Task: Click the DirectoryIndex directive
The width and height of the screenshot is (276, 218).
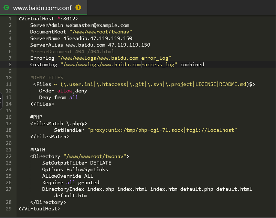Action: pos(63,189)
